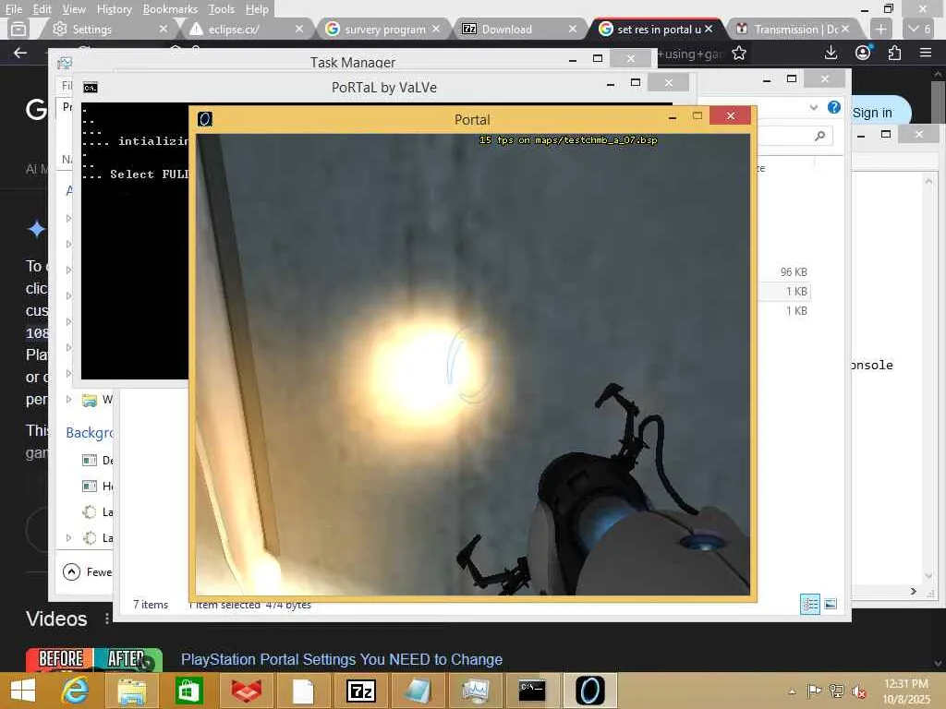The width and height of the screenshot is (946, 709).
Task: Show hidden tray icons arrow
Action: (x=792, y=691)
